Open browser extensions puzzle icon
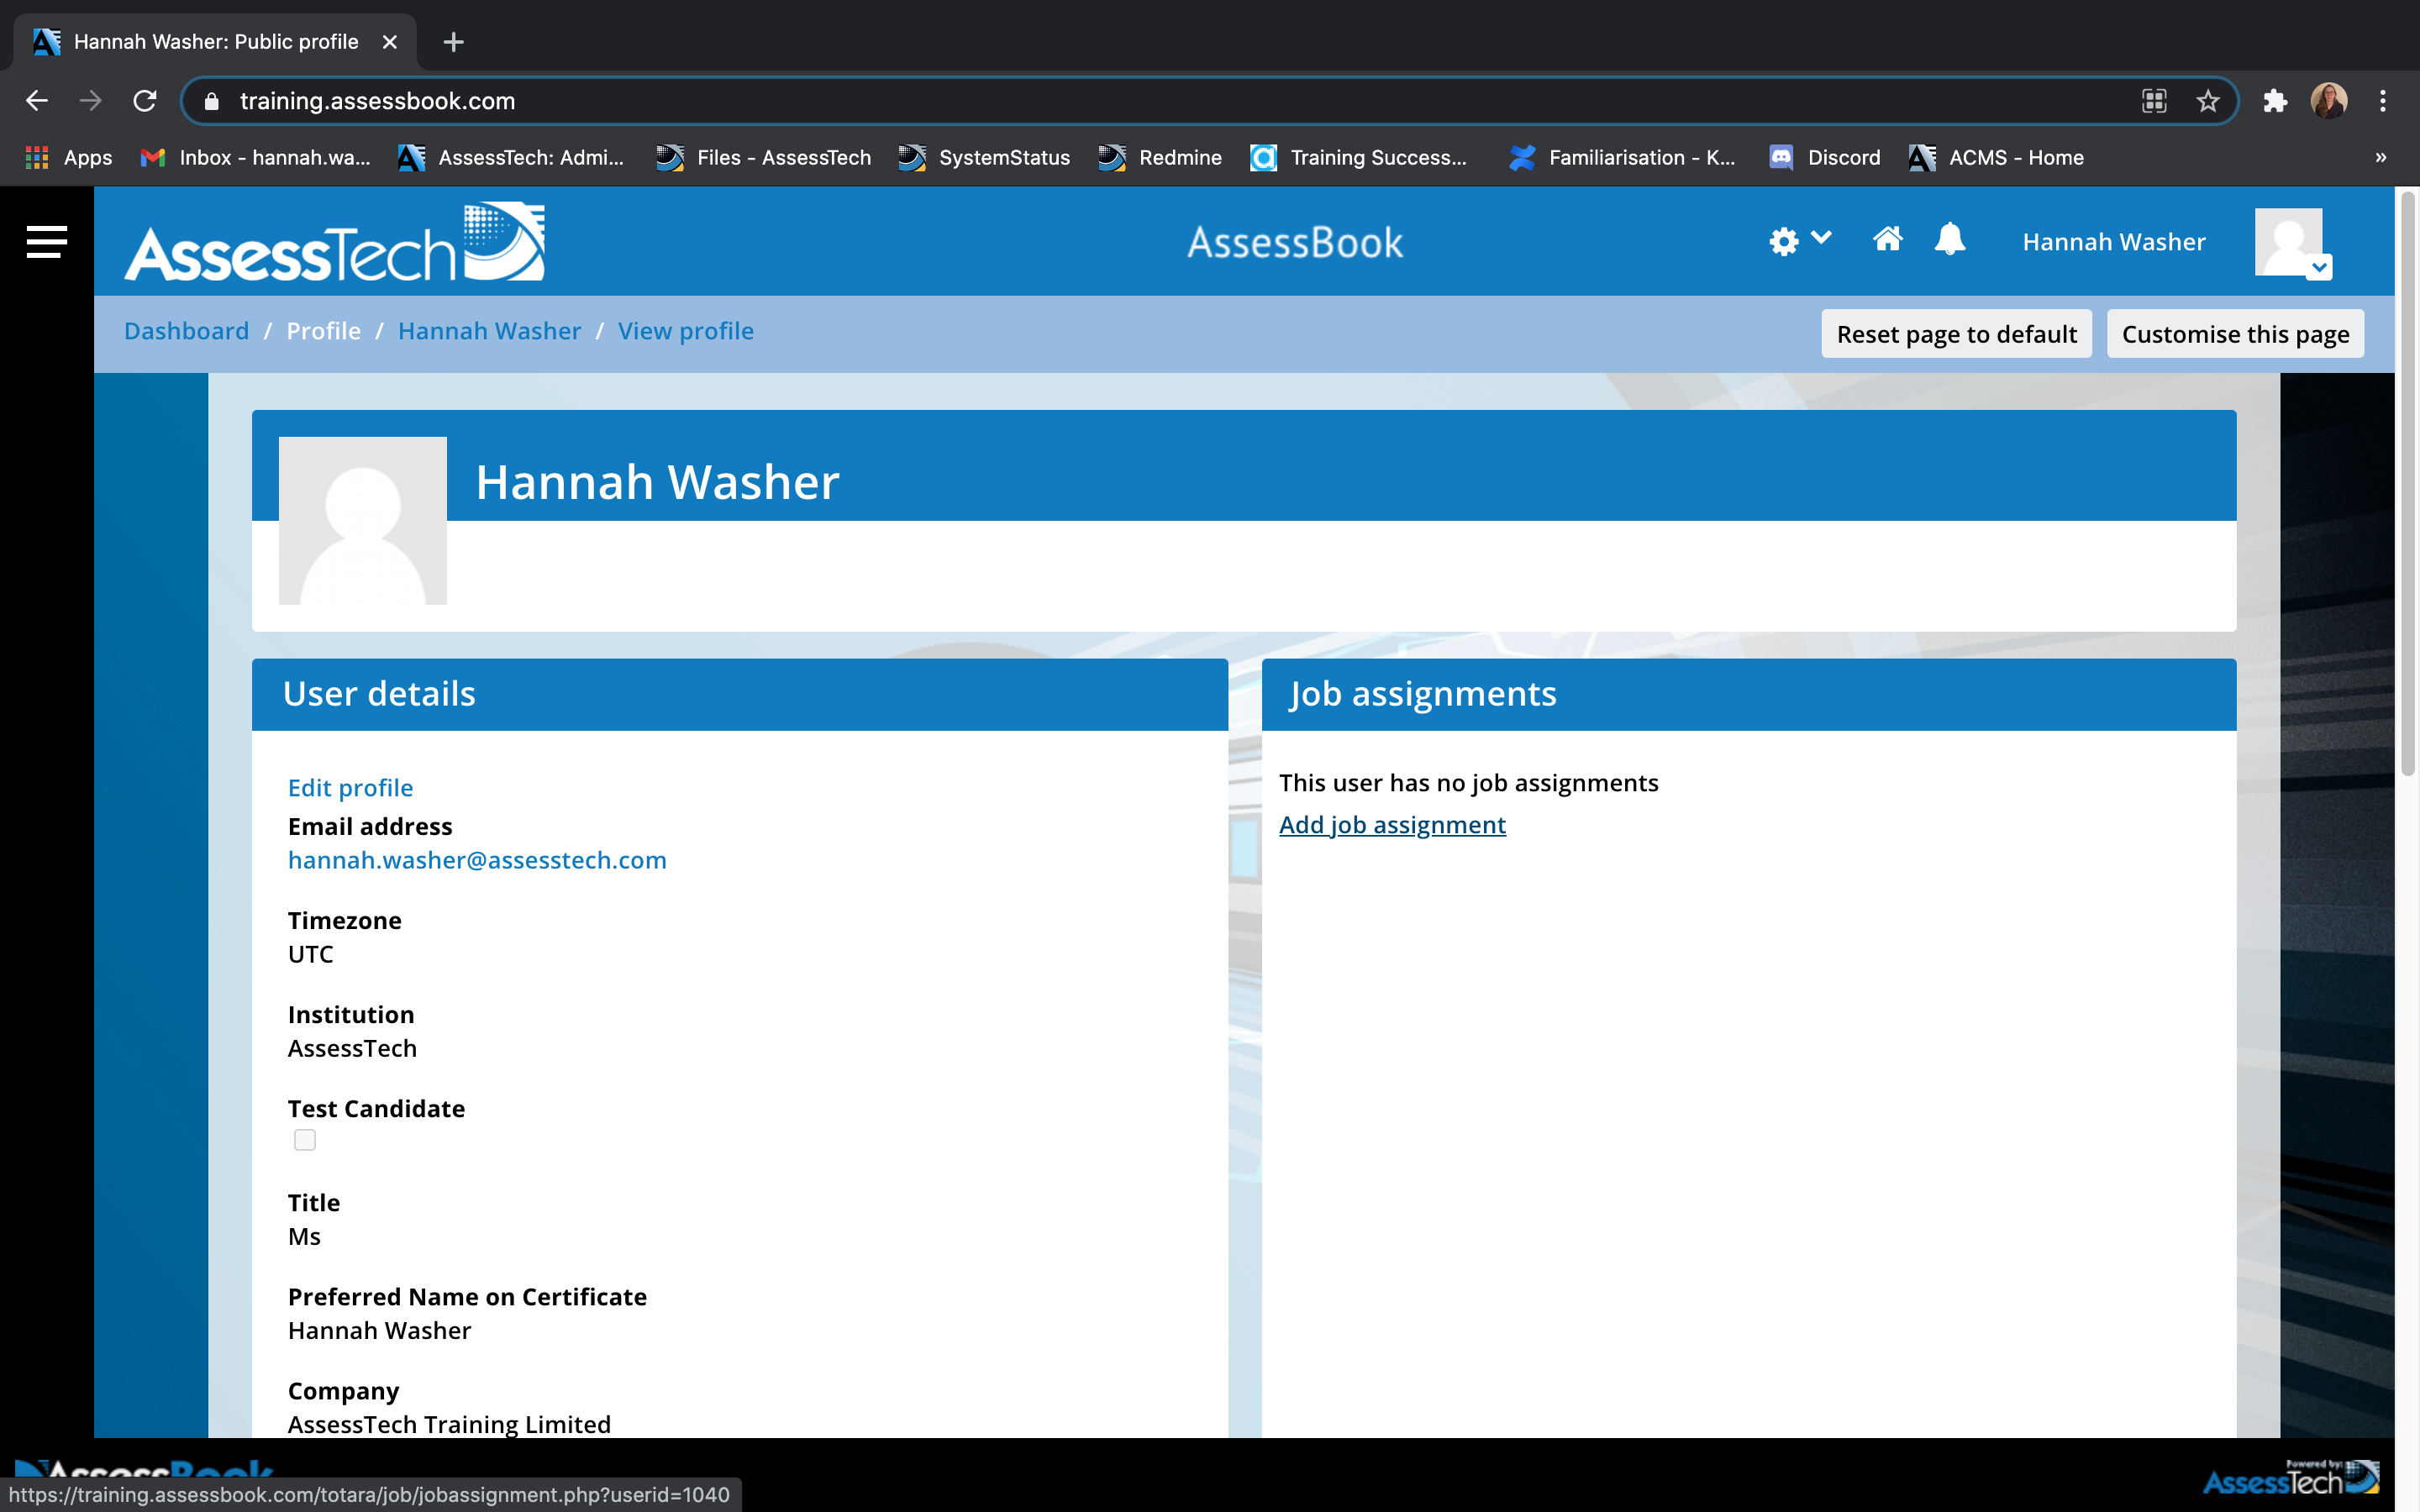The image size is (2420, 1512). click(x=2275, y=101)
